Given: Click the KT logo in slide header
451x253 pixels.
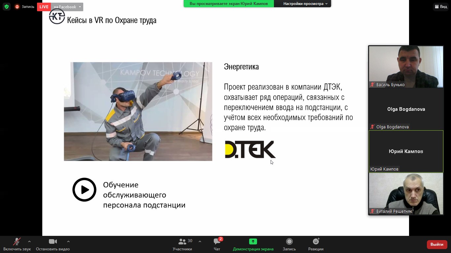Looking at the screenshot, I should (x=57, y=16).
